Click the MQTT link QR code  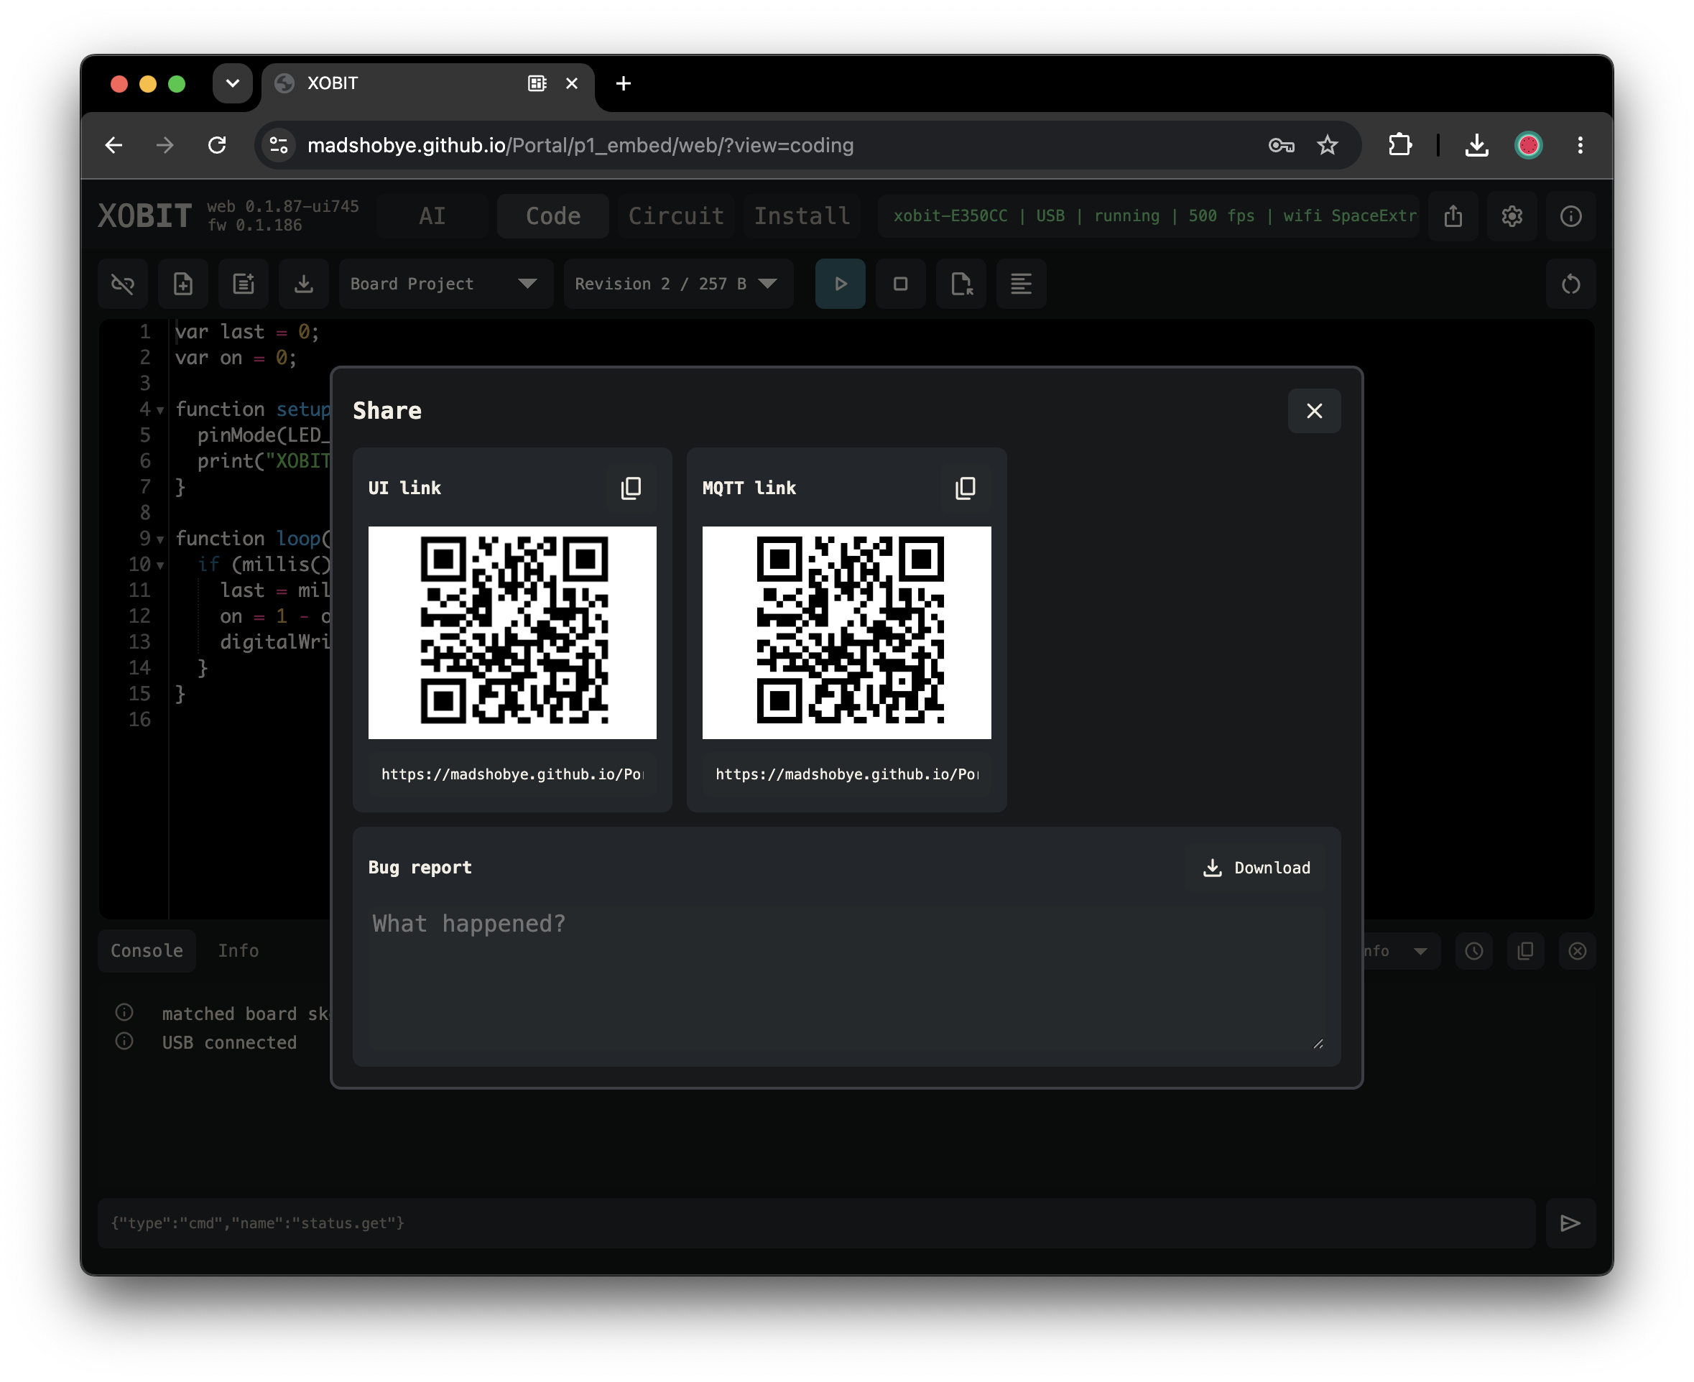pyautogui.click(x=847, y=632)
